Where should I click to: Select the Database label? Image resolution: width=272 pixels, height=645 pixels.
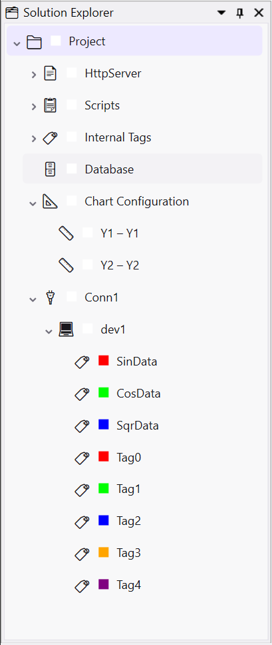109,169
